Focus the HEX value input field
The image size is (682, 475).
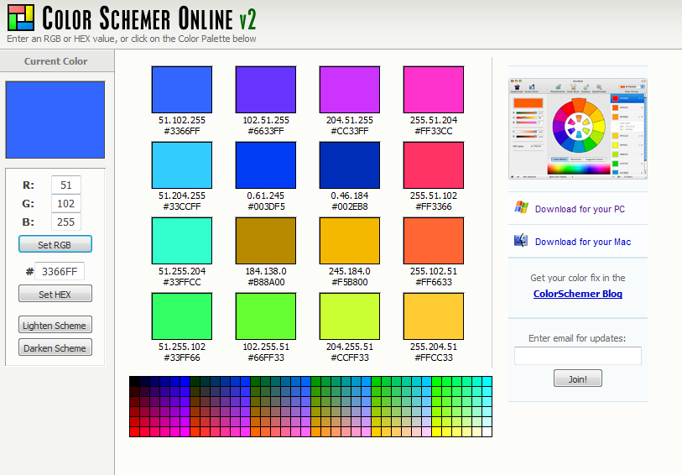60,271
